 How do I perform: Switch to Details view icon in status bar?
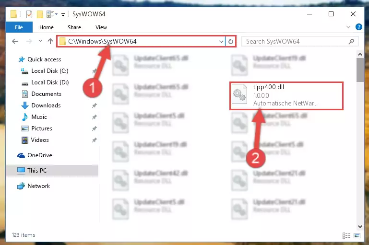click(346, 235)
